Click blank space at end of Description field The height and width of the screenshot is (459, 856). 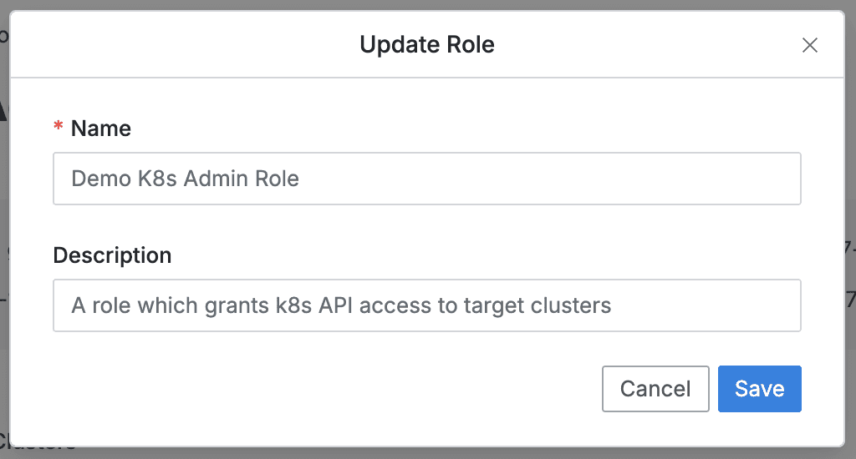[711, 305]
